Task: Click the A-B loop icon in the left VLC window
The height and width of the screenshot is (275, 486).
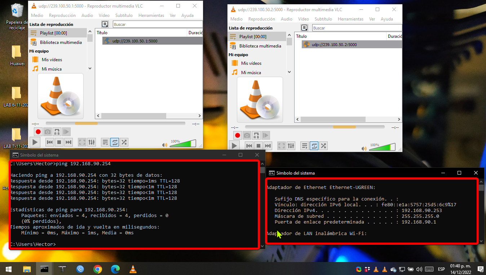Action: 57,132
